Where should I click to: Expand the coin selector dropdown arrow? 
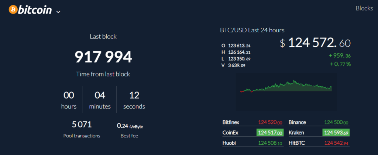coord(58,11)
